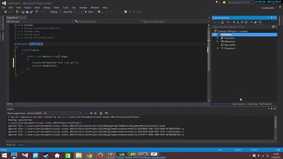Open the GitProject.Program type dropdown
283x159 pixels.
point(108,22)
